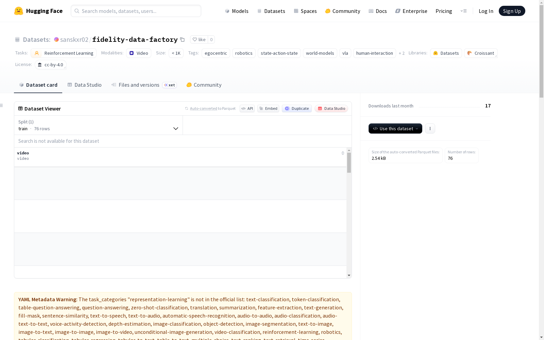This screenshot has width=544, height=340.
Task: Open the three-dot more options button
Action: coord(430,129)
